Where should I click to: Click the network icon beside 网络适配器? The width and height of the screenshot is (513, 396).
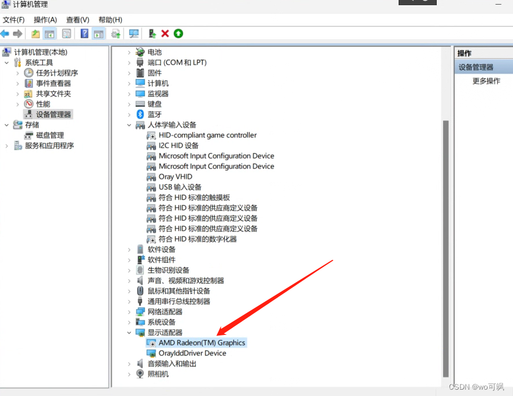[140, 312]
